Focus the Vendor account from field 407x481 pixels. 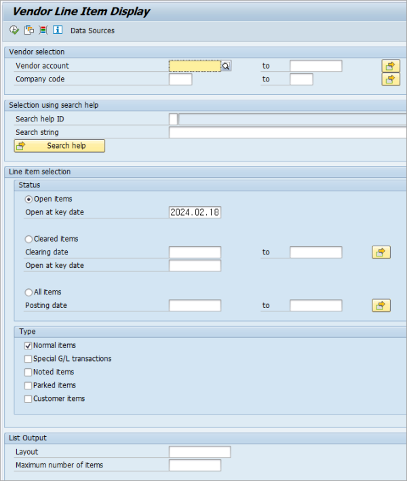pos(195,66)
